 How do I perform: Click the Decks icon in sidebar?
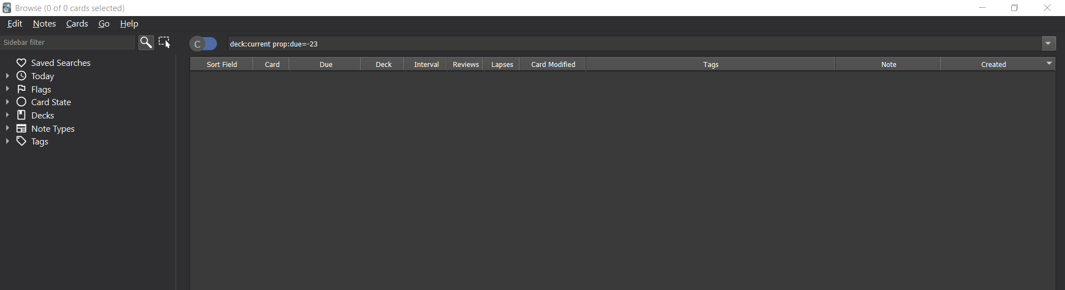point(22,115)
